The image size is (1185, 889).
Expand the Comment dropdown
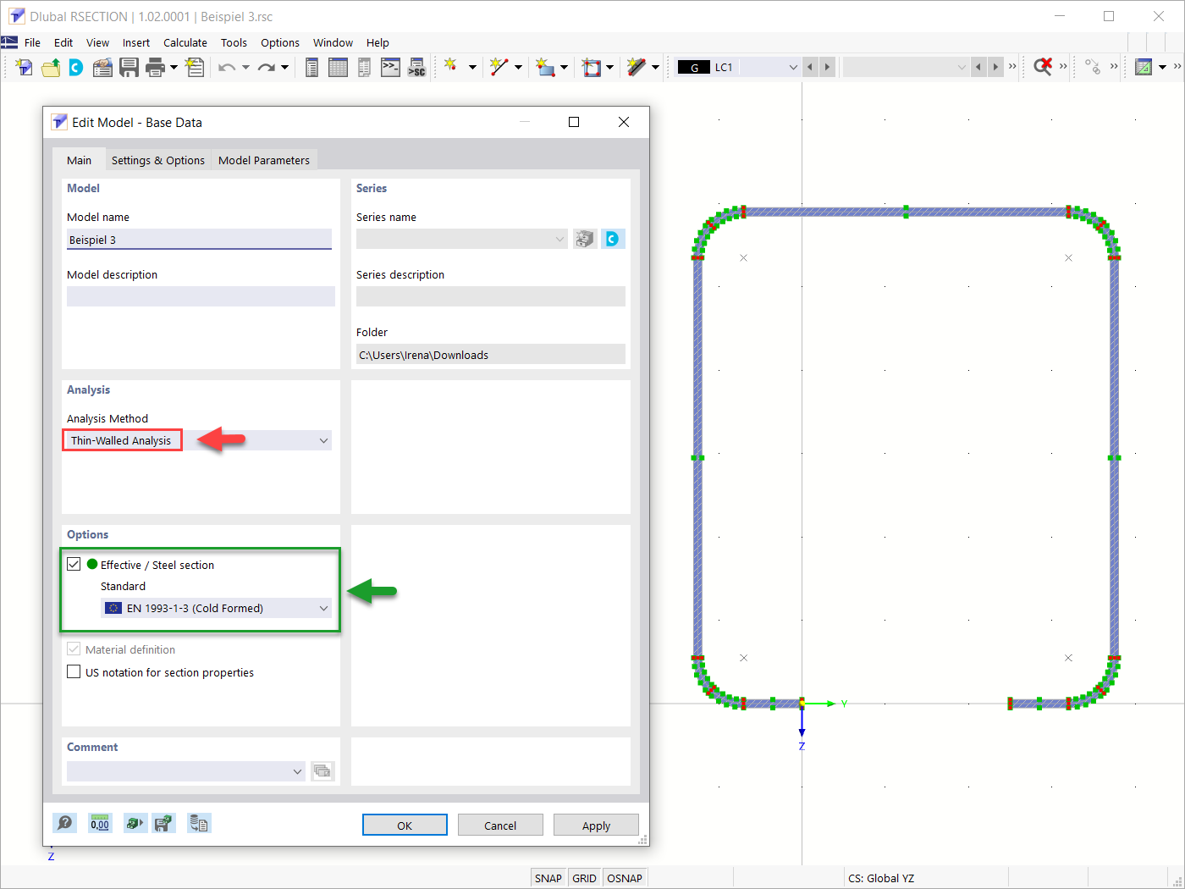click(x=296, y=771)
